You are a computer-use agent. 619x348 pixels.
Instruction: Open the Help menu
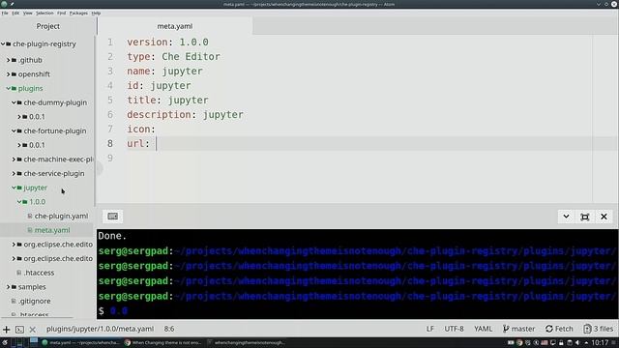(96, 13)
